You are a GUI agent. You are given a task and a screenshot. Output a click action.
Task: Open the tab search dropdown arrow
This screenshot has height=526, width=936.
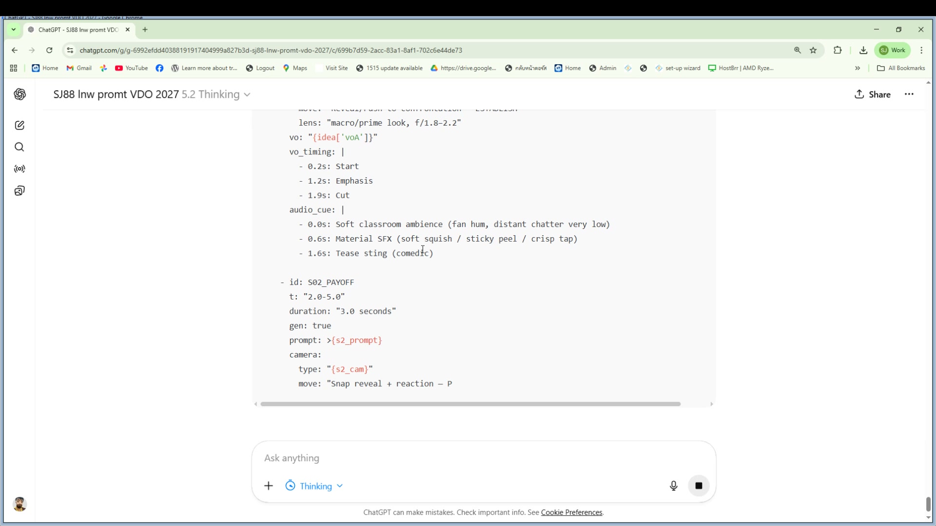[14, 30]
